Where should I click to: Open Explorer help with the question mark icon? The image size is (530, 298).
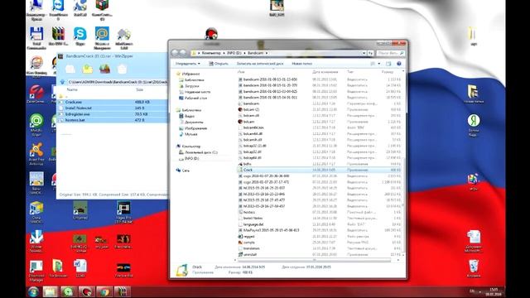click(x=399, y=64)
